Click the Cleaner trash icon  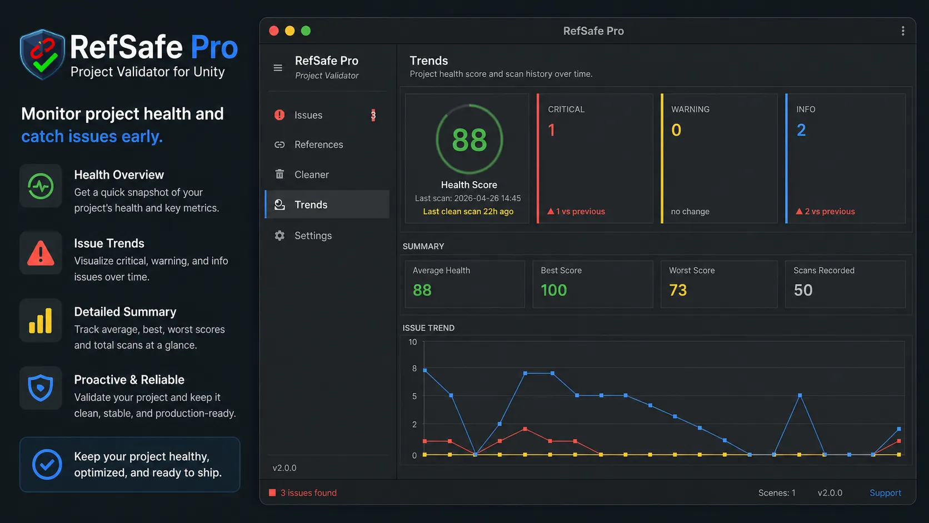[279, 175]
